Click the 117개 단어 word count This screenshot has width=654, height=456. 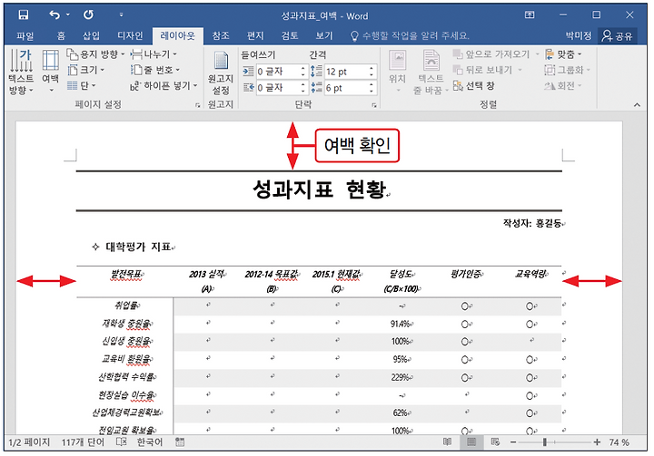83,442
